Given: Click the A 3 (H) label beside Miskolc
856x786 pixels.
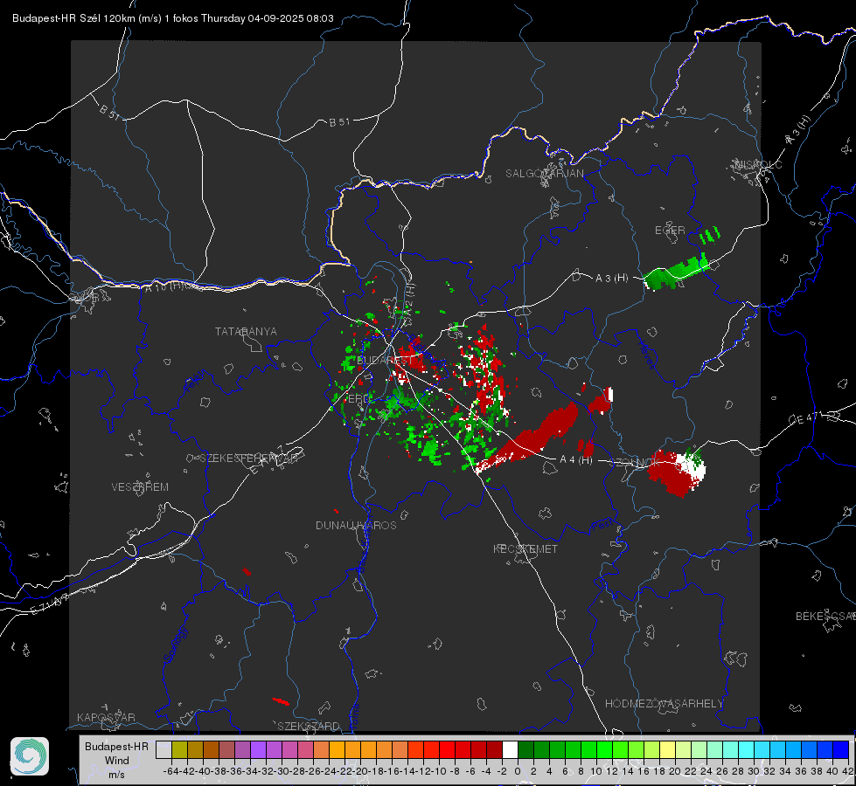Looking at the screenshot, I should click(x=798, y=130).
